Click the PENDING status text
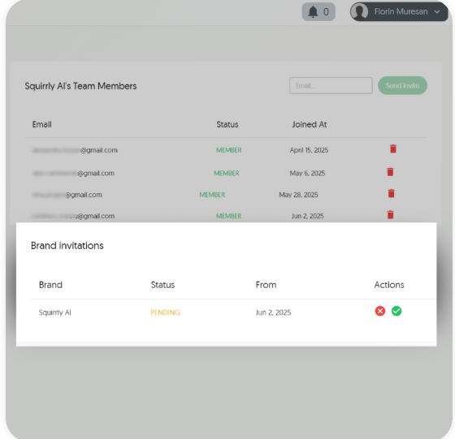The width and height of the screenshot is (455, 439). 166,312
